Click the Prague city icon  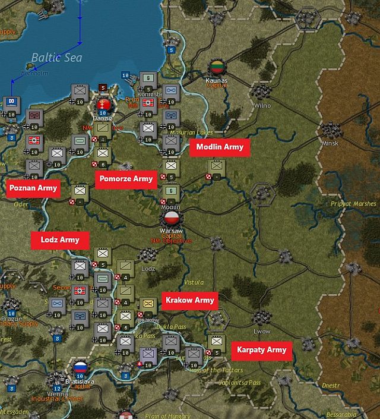tap(11, 305)
